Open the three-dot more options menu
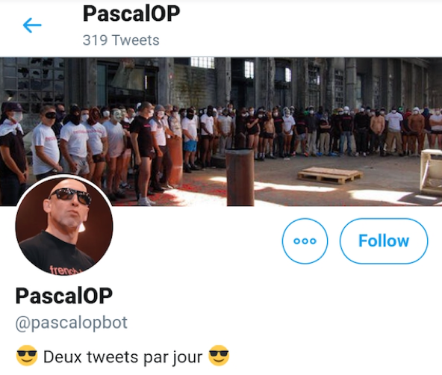The image size is (442, 375). pyautogui.click(x=305, y=241)
